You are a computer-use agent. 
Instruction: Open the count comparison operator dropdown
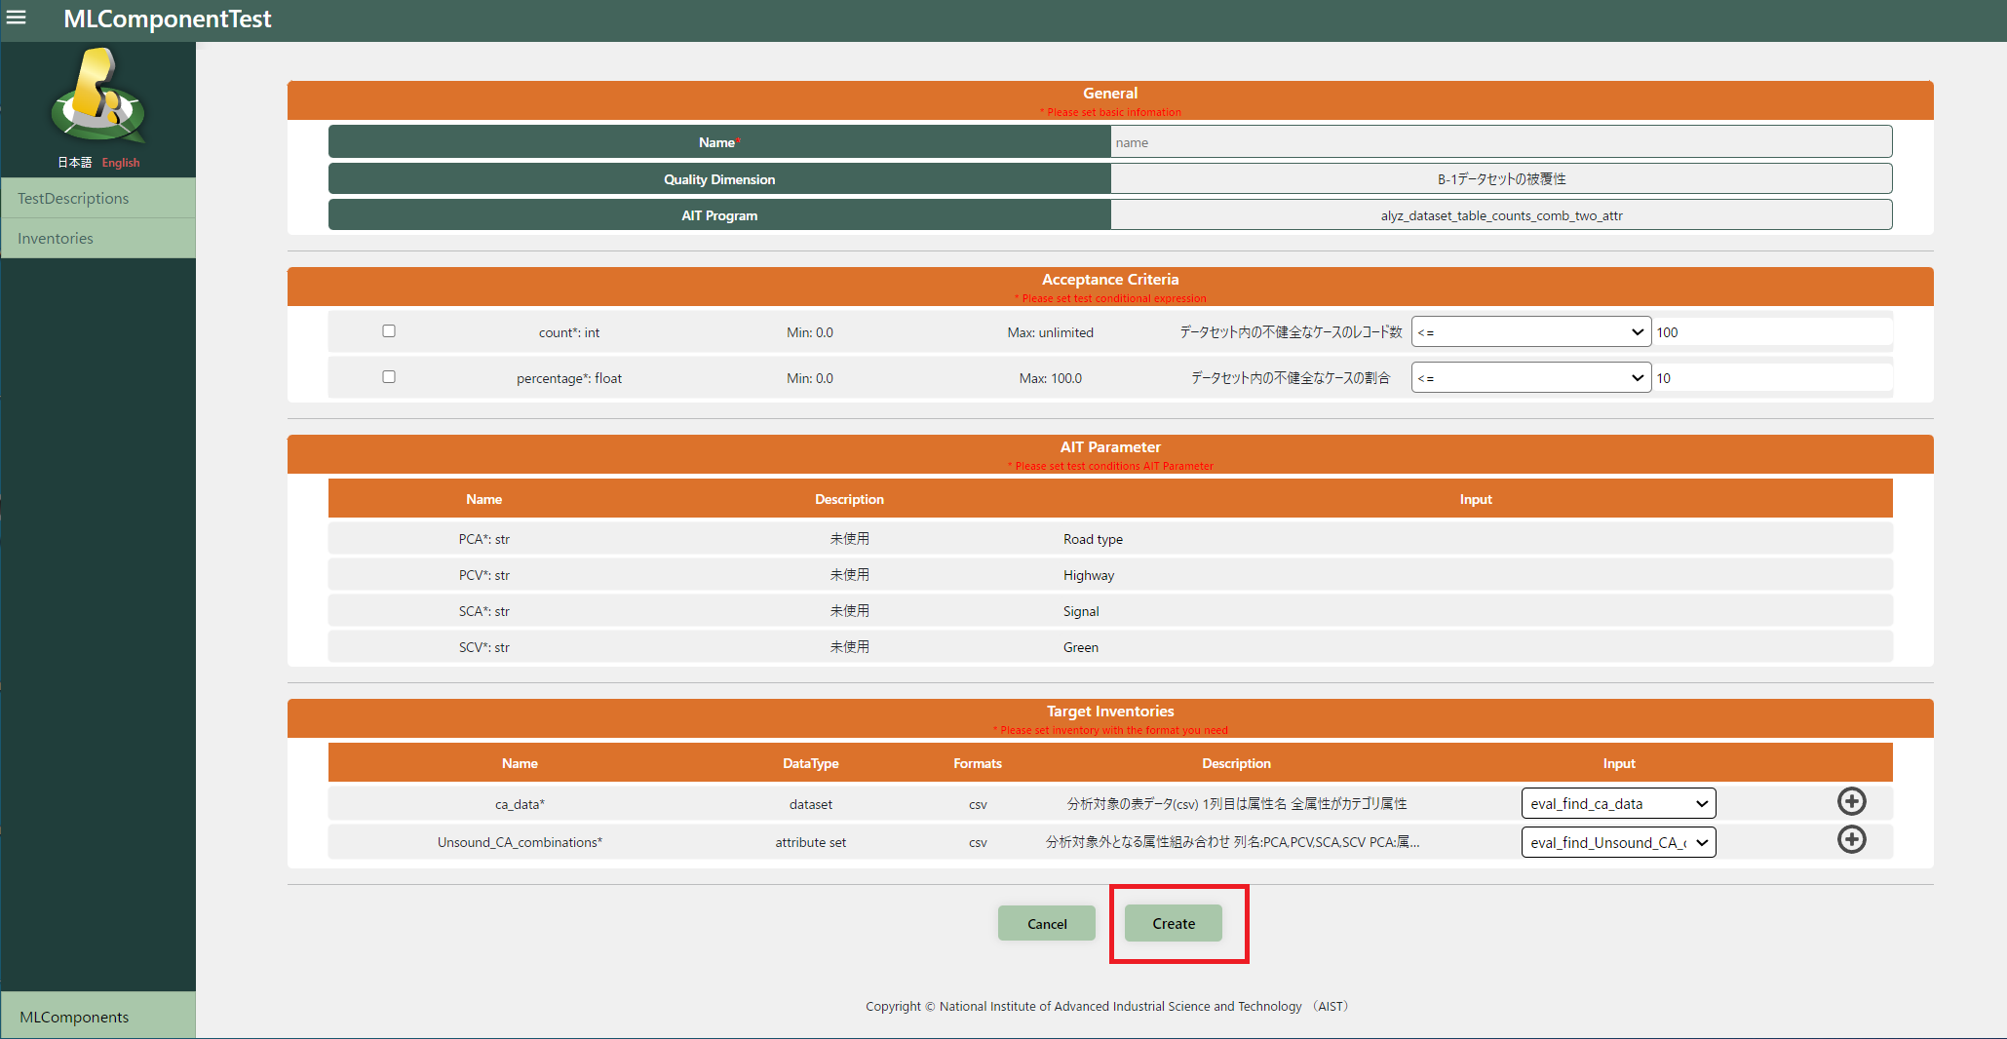pos(1530,332)
